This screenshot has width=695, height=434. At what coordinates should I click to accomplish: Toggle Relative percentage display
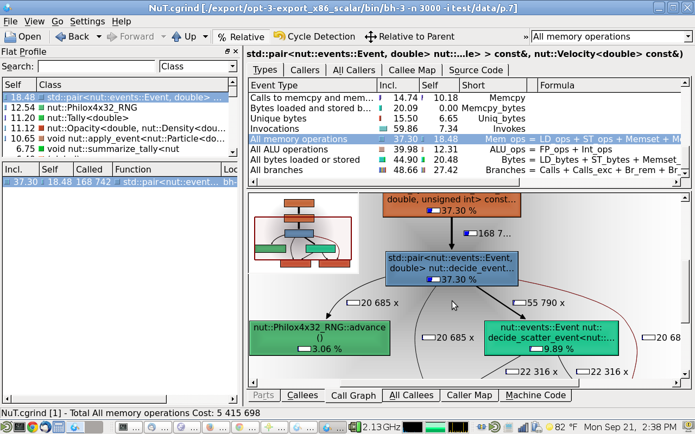(241, 37)
